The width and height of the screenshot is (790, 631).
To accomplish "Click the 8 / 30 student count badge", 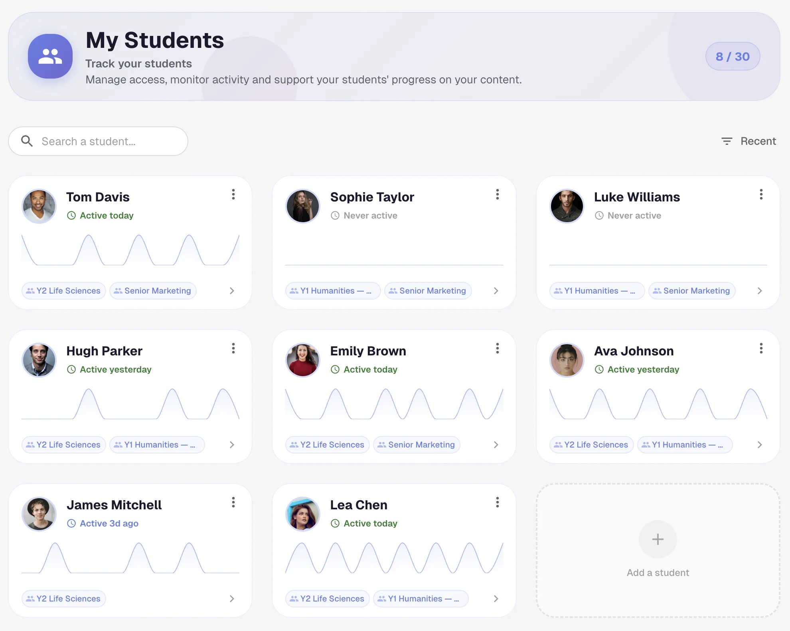I will [x=733, y=57].
